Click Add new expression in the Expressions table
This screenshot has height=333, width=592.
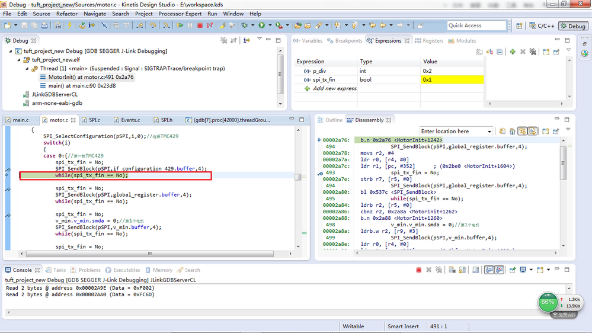335,88
